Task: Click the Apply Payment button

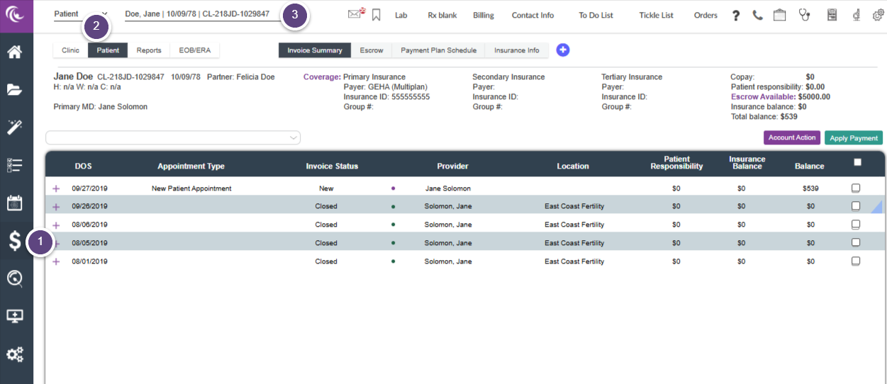Action: point(854,138)
